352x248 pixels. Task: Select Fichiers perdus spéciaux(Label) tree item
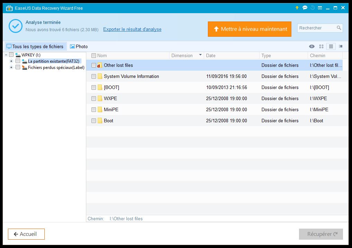[56, 68]
